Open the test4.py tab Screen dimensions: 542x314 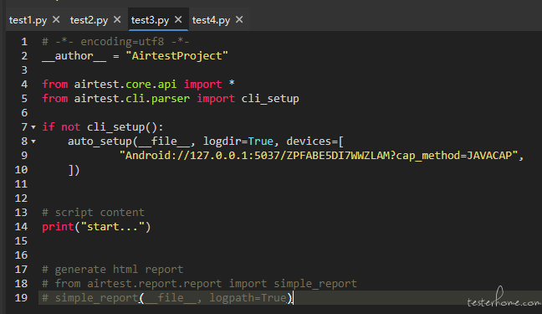(x=211, y=20)
